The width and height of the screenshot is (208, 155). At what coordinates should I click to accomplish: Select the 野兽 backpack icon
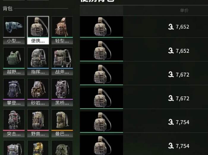pyautogui.click(x=38, y=123)
